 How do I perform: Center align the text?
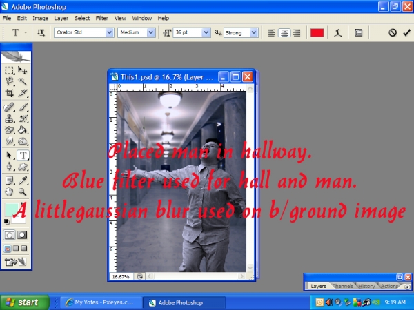pos(284,33)
